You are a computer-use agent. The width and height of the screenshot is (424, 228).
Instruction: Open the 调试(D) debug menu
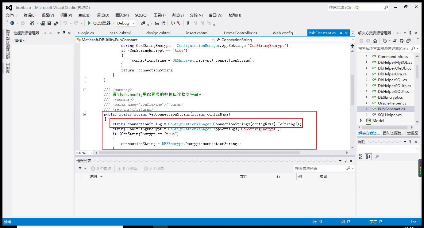[x=103, y=15]
